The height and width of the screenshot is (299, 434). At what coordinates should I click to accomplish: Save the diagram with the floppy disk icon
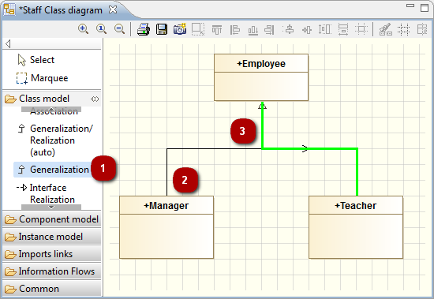[162, 29]
